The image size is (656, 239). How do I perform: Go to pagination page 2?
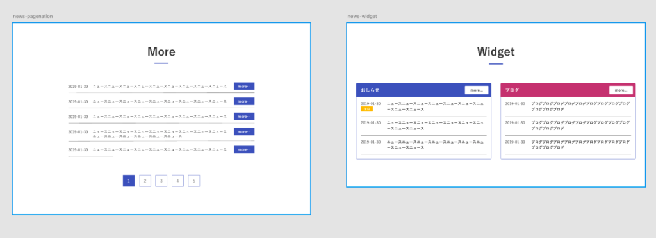point(145,181)
